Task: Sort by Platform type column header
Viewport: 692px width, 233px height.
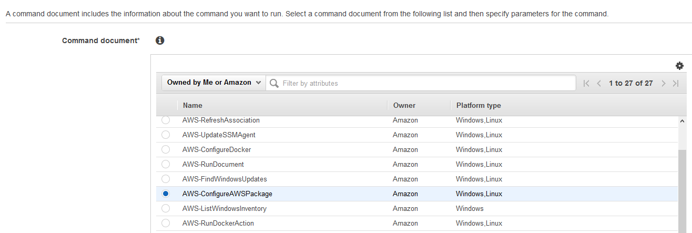Action: click(479, 105)
